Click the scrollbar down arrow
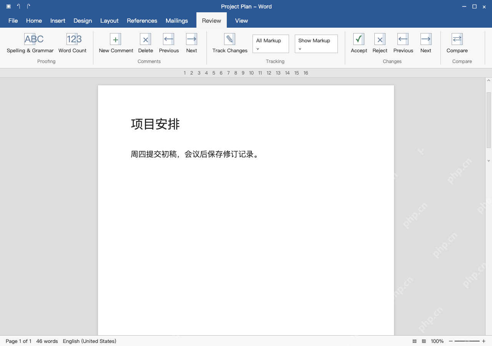The height and width of the screenshot is (346, 492). click(x=489, y=161)
